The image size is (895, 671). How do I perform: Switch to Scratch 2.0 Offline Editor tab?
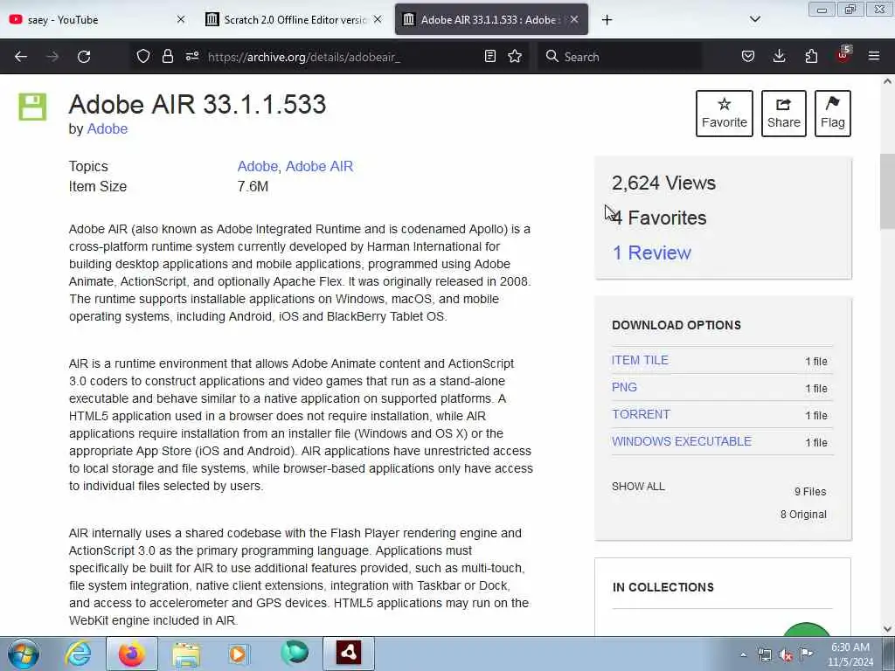click(294, 19)
